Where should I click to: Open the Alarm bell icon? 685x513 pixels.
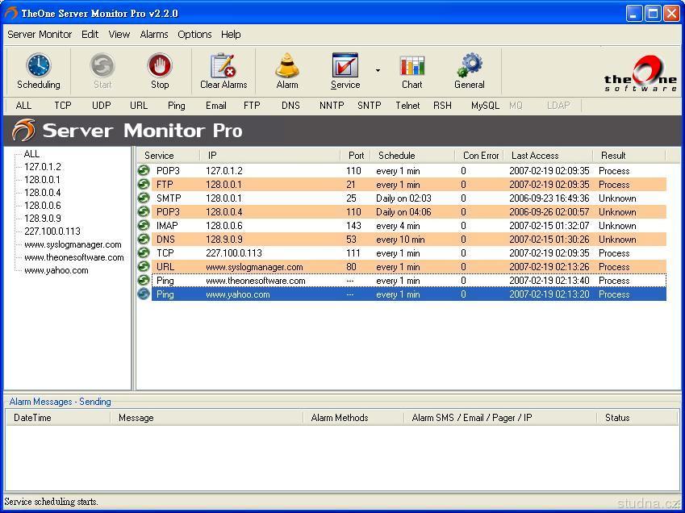pos(287,66)
